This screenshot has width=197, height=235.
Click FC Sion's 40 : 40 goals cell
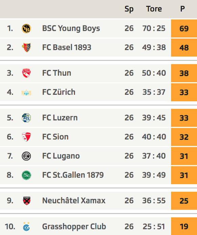[154, 137]
